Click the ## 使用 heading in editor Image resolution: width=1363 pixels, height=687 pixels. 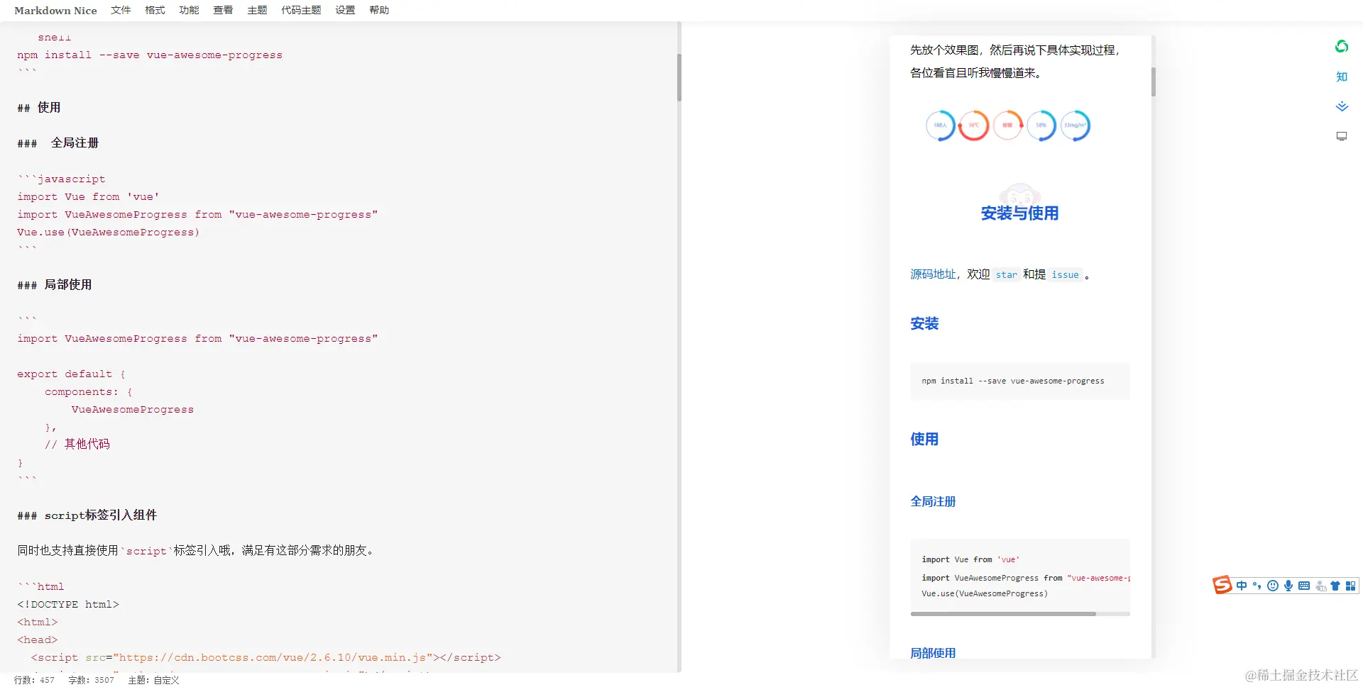39,108
